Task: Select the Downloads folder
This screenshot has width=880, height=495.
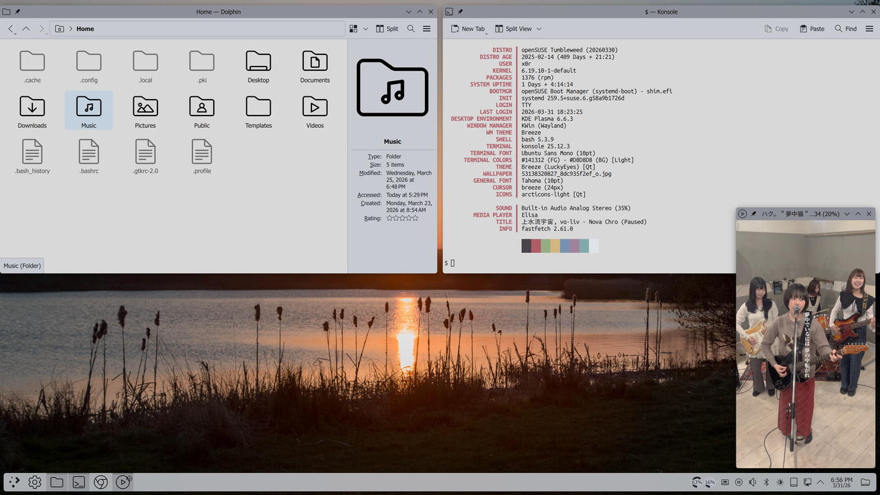Action: pyautogui.click(x=32, y=112)
